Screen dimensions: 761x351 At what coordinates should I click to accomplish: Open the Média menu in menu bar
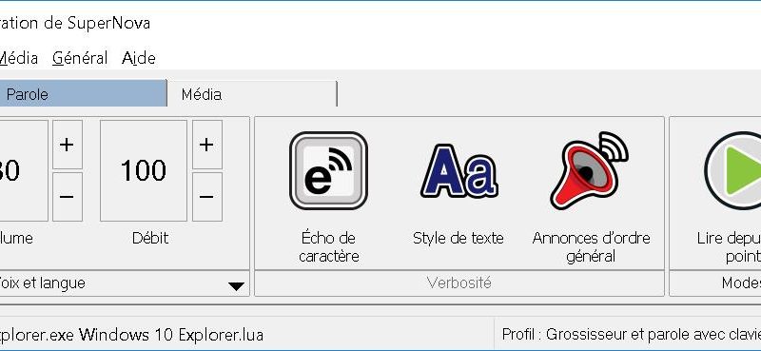click(18, 58)
